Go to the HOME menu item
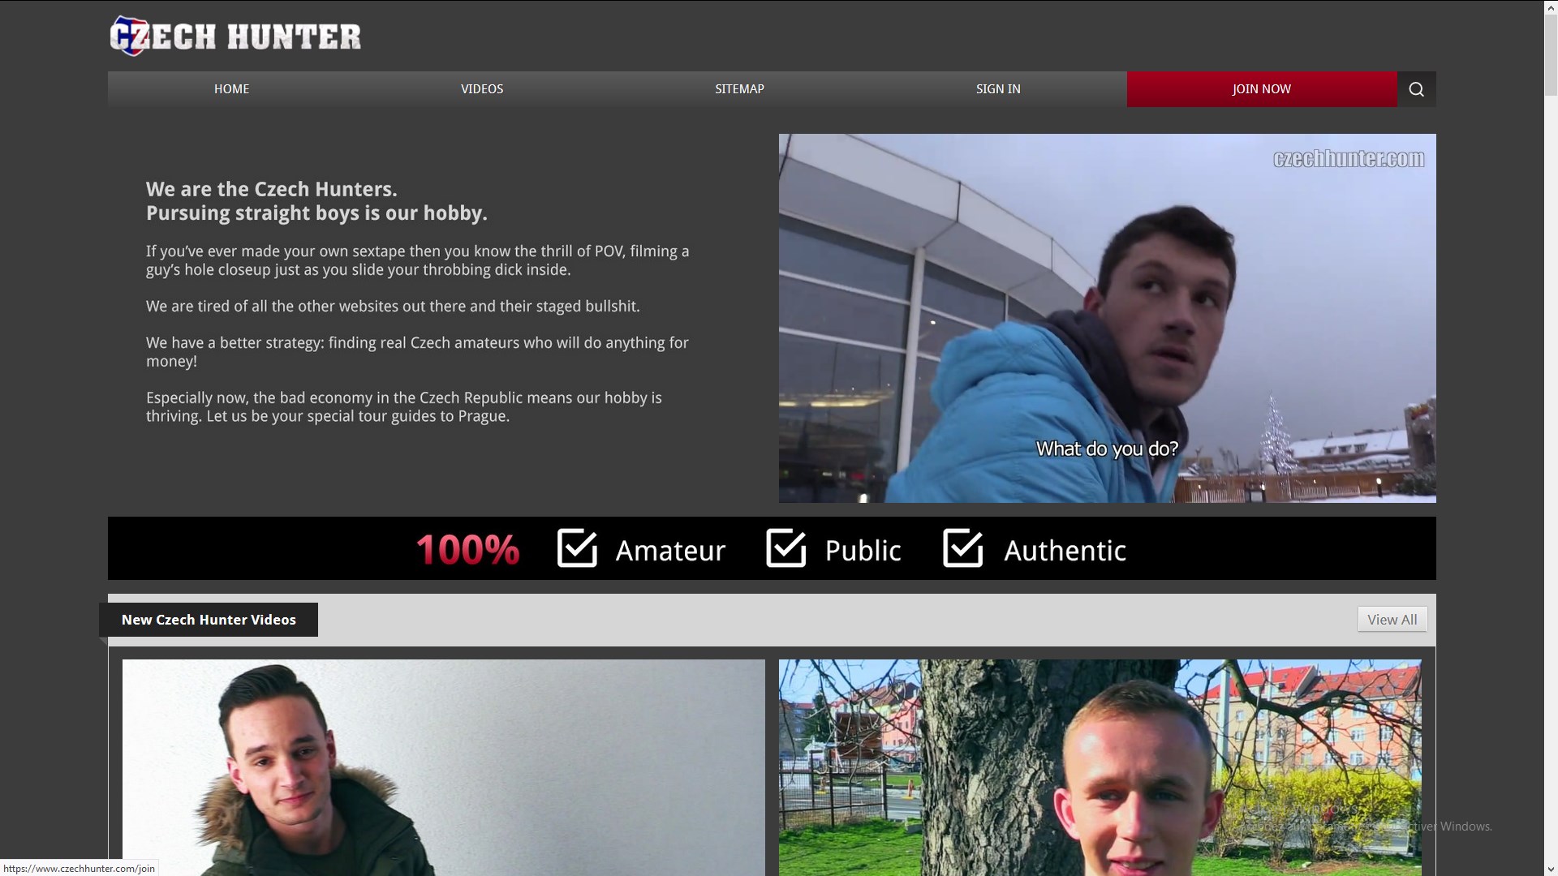The width and height of the screenshot is (1558, 876). (231, 89)
